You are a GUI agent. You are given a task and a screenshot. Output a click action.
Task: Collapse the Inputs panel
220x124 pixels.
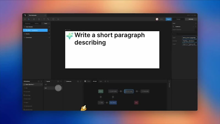coord(45,81)
